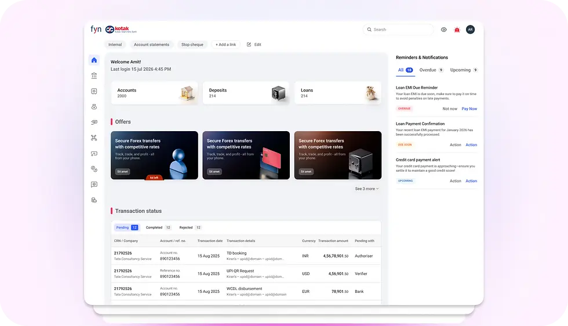
Task: Click the 6d left badge on first offer
Action: pos(154,178)
